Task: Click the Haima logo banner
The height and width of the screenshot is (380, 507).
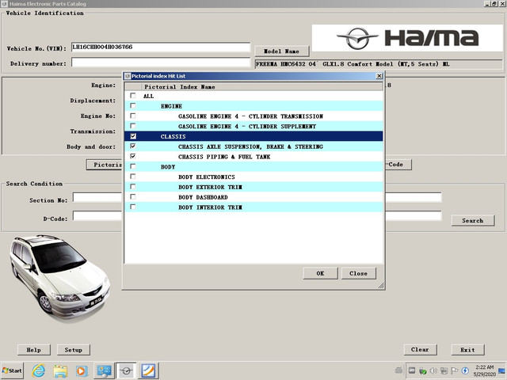Action: pos(407,38)
